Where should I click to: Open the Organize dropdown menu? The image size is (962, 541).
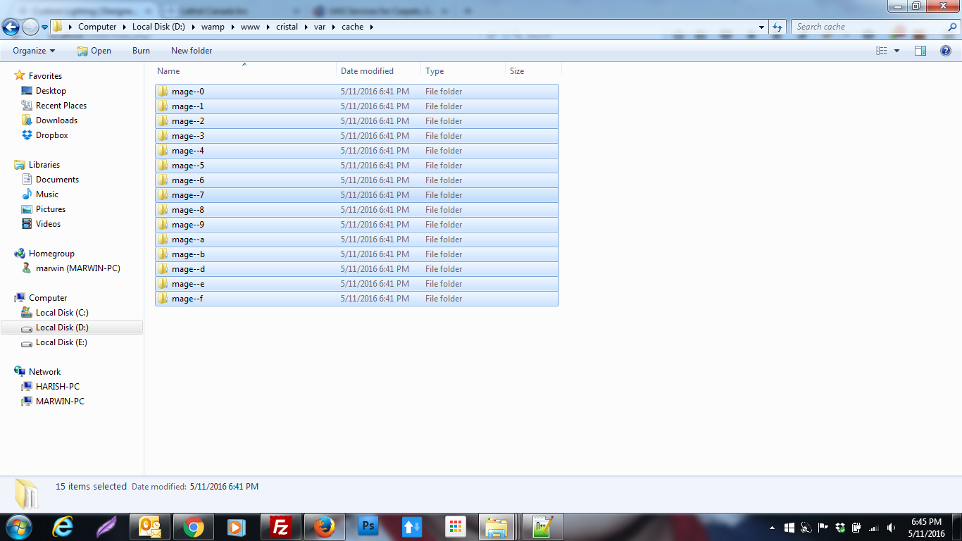(34, 51)
